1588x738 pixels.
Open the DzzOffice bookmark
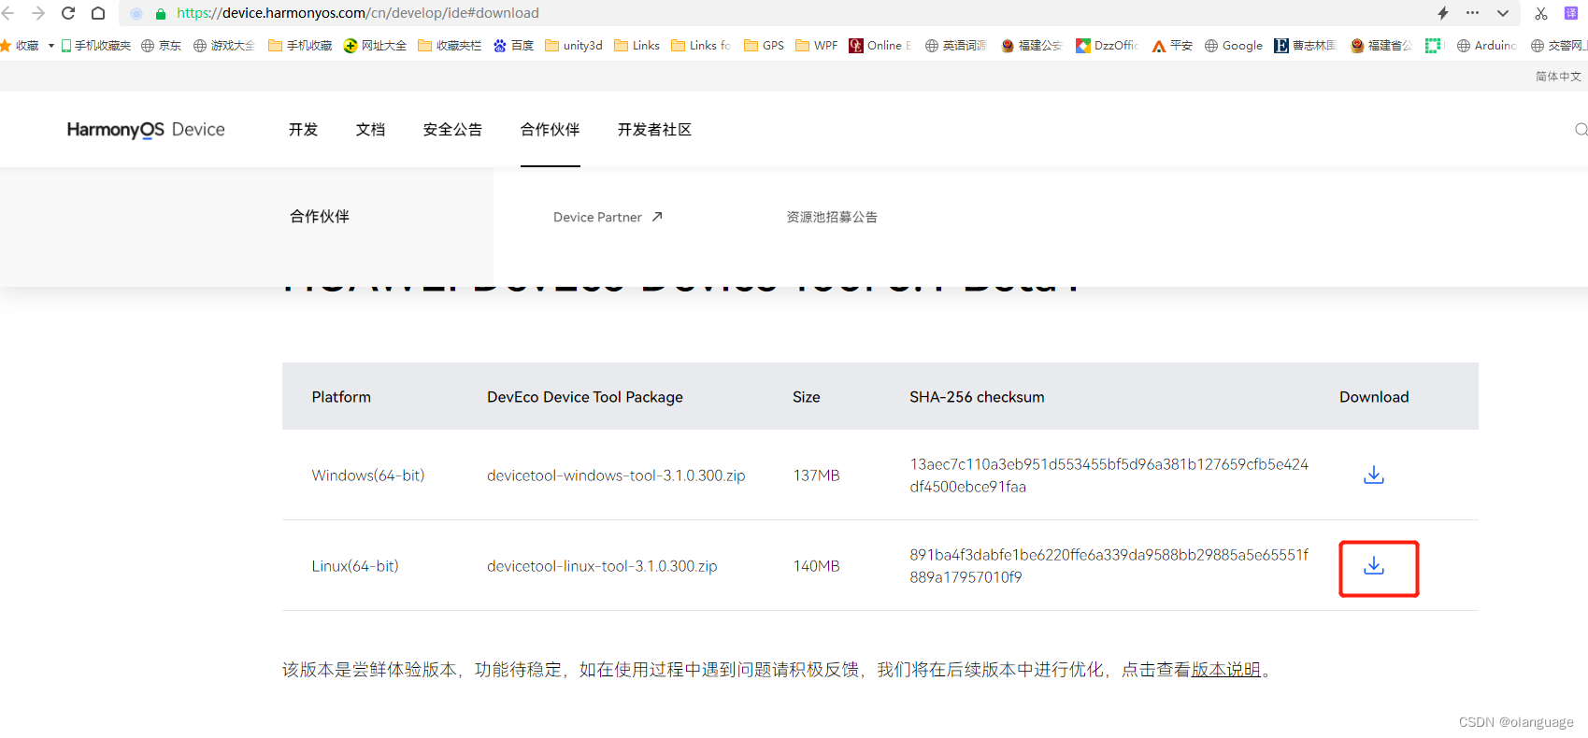point(1107,45)
